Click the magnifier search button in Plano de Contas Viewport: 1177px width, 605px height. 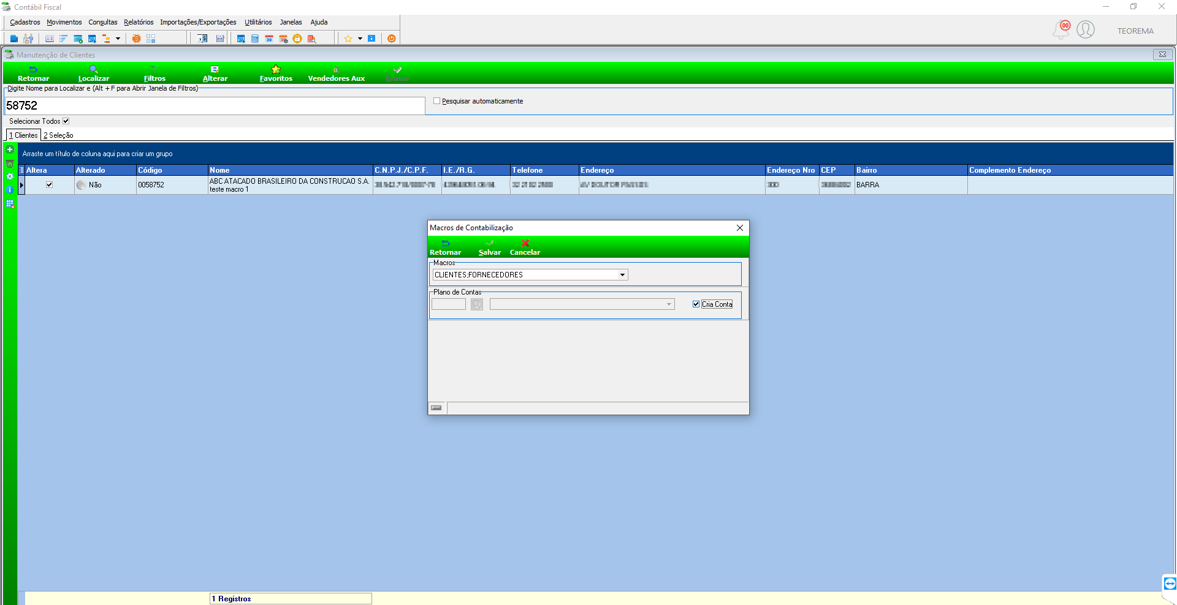pos(477,304)
